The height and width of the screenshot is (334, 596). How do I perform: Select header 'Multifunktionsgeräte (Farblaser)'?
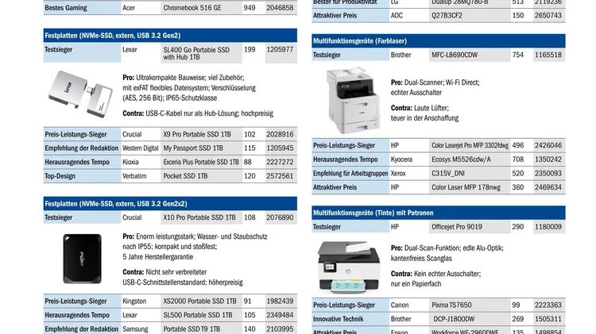tap(438, 41)
